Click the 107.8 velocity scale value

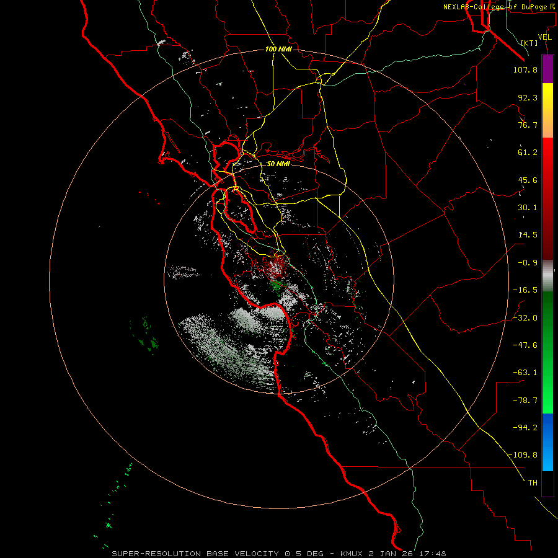[525, 69]
